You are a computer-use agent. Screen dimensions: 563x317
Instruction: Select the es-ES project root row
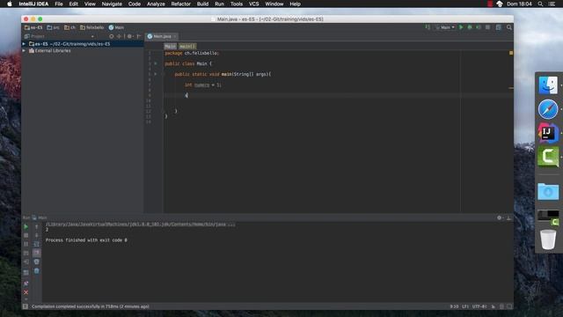click(83, 44)
